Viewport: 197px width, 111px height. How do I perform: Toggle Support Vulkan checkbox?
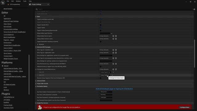[x=101, y=28]
